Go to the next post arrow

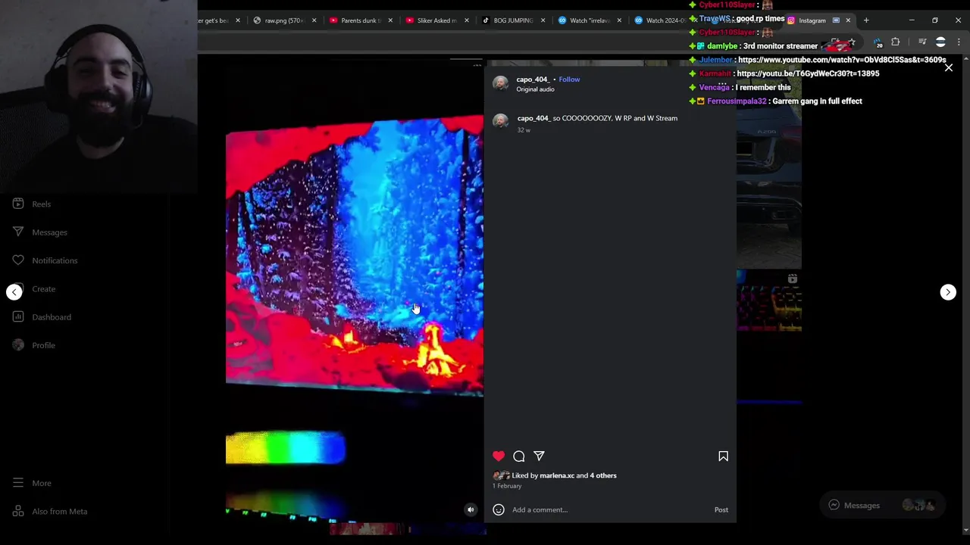click(948, 292)
